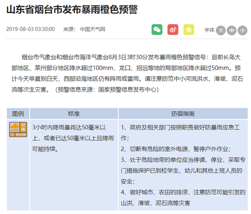This screenshot has height=214, width=251.
Task: Click the article title 山东省烟台市发布暴雨橙色预警
Action: 72,10
